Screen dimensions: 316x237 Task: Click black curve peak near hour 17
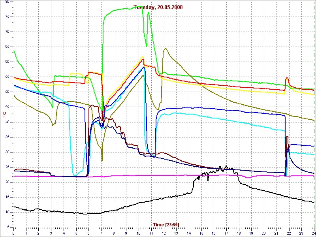pyautogui.click(x=226, y=166)
